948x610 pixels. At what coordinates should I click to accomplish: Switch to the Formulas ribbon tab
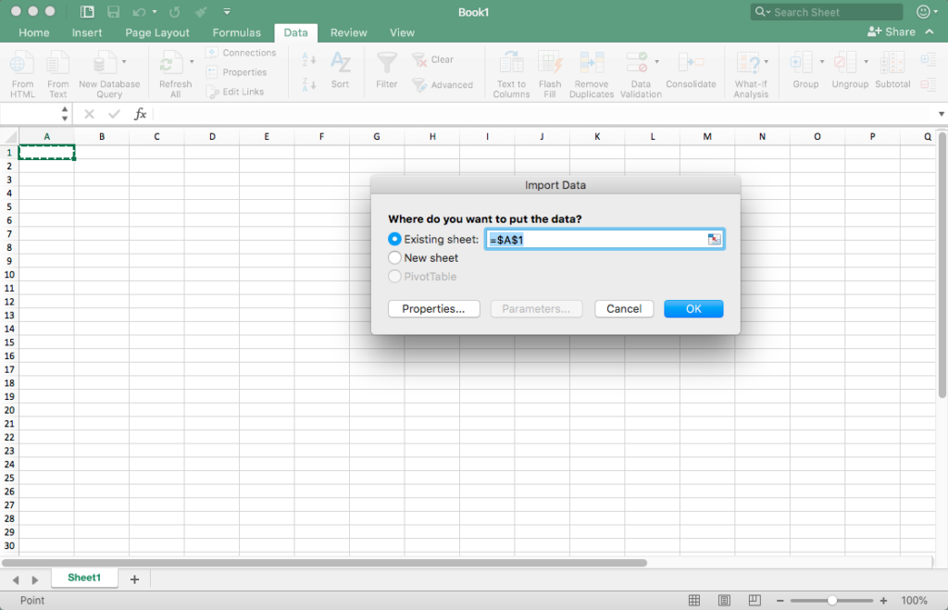point(236,31)
